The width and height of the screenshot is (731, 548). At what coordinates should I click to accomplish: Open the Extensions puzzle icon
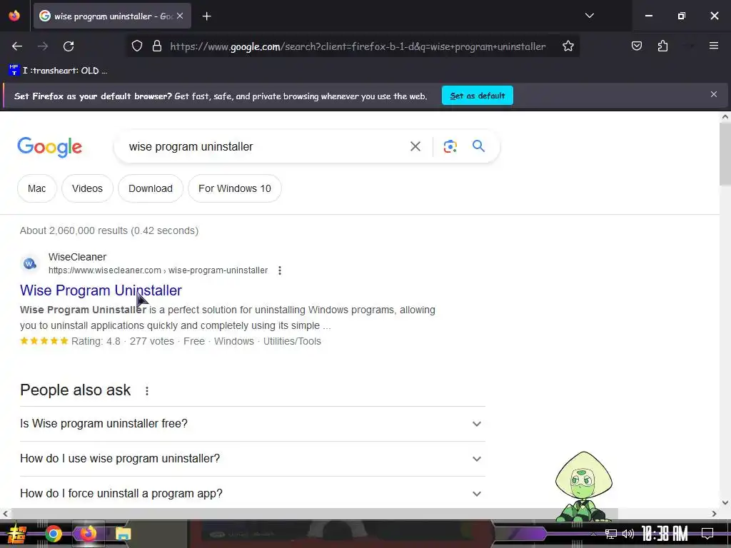662,46
